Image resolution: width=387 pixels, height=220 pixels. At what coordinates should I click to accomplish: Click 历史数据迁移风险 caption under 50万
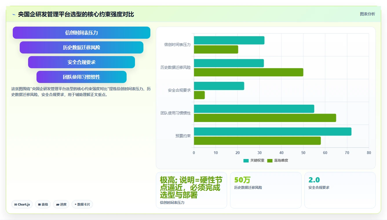tap(248, 187)
